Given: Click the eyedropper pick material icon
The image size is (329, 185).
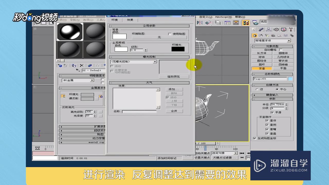Looking at the screenshot, I should point(78,70).
